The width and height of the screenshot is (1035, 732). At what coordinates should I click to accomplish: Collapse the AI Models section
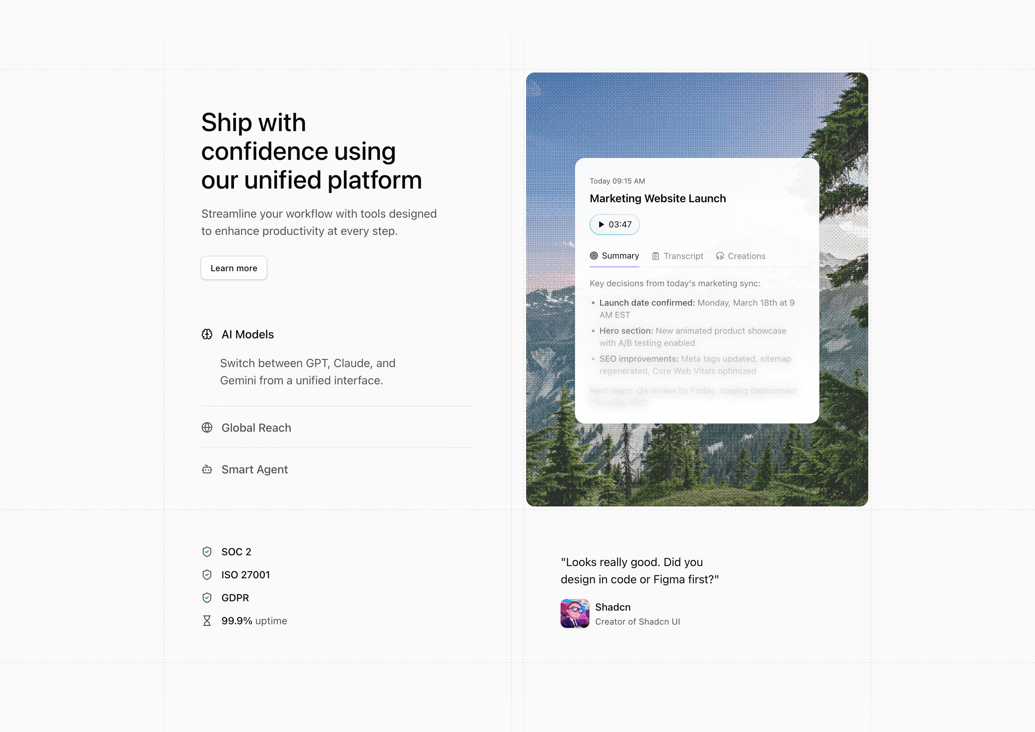click(x=248, y=334)
